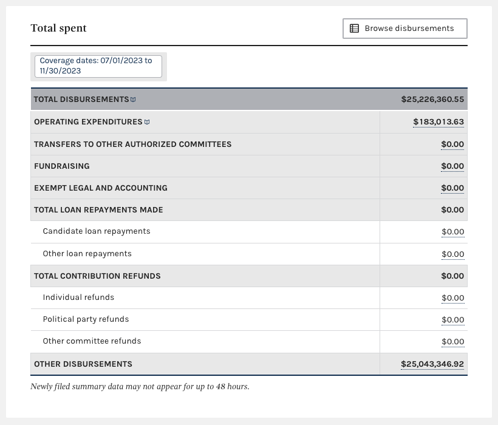Select the Candidate loan repayments label
The width and height of the screenshot is (498, 425).
[97, 231]
